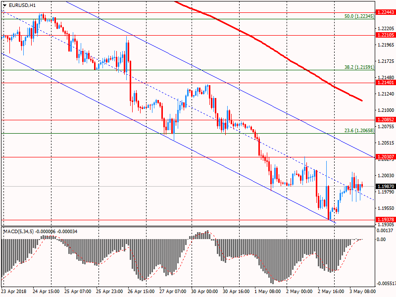Click the 1.21000 price axis value
The image size is (396, 297).
(x=386, y=110)
